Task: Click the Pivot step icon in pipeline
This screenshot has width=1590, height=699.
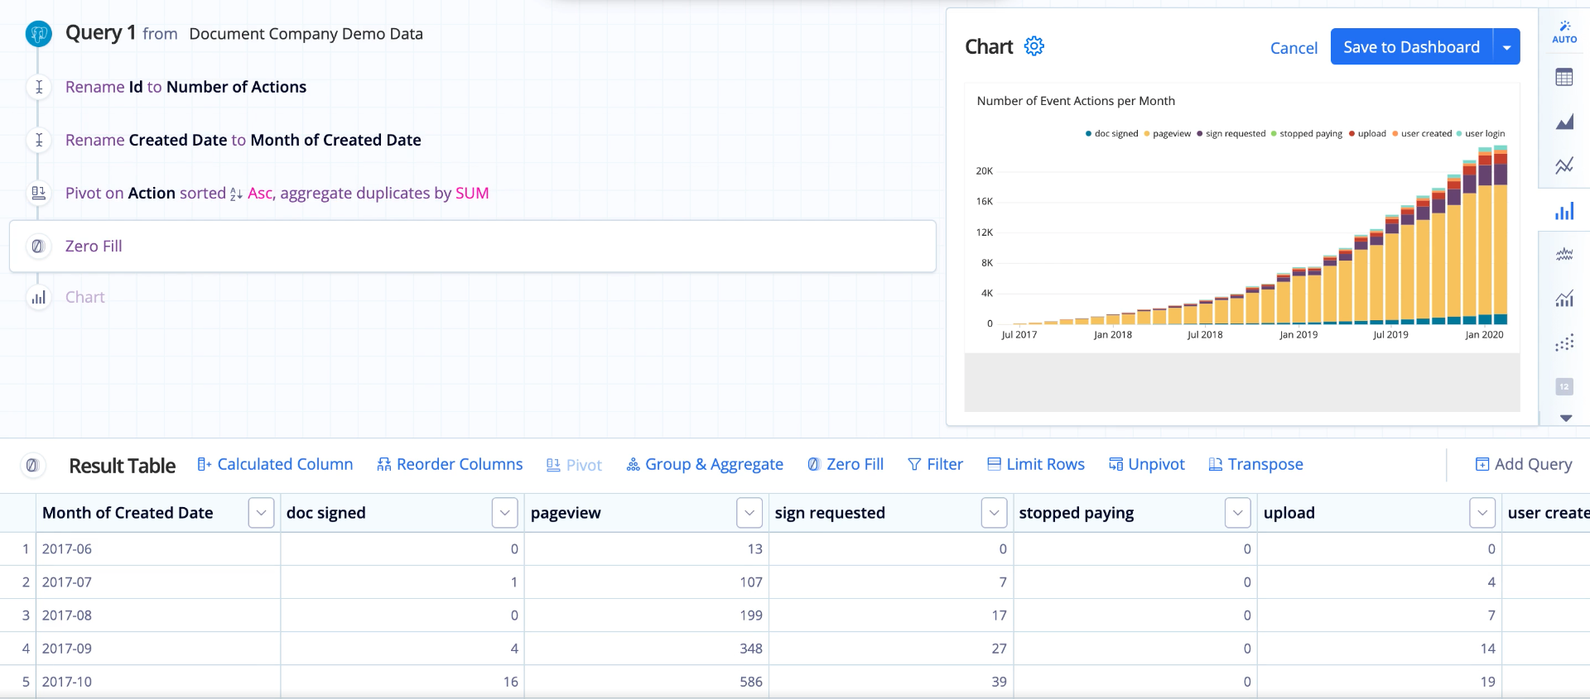Action: tap(38, 193)
